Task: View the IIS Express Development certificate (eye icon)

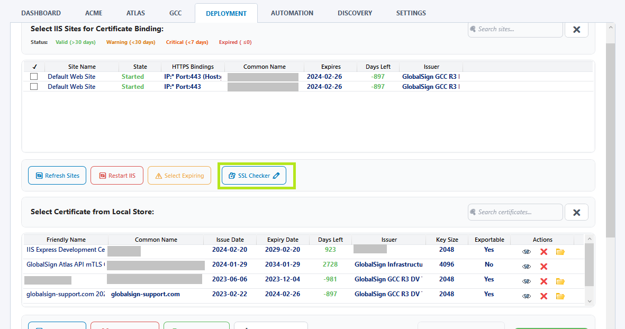Action: coord(526,252)
